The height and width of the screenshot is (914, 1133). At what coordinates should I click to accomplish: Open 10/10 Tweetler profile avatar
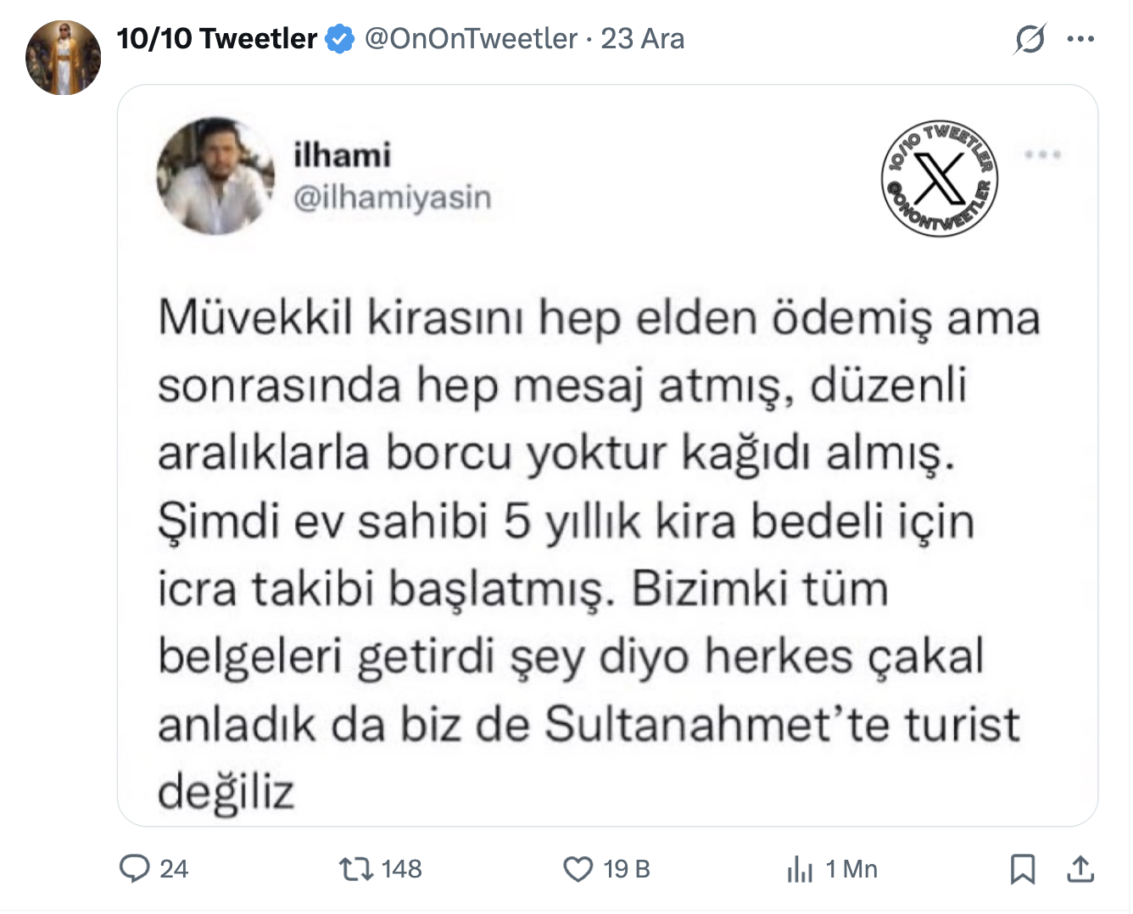[64, 58]
